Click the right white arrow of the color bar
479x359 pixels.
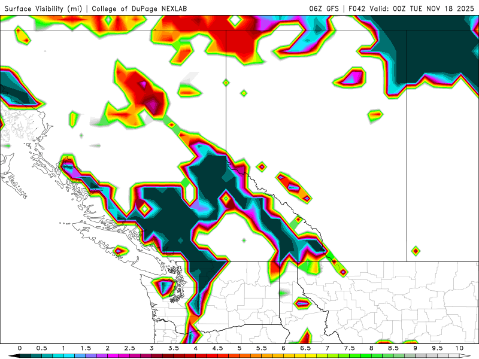tap(465, 356)
